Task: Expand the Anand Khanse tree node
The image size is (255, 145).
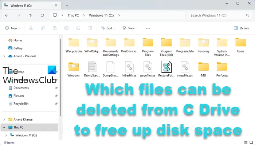Action: pos(4,119)
